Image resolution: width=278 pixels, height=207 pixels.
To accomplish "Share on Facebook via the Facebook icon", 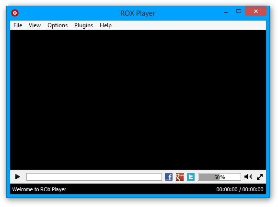I will point(169,177).
